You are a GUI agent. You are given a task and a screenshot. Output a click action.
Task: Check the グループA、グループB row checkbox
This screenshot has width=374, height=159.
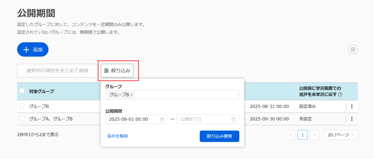click(22, 118)
